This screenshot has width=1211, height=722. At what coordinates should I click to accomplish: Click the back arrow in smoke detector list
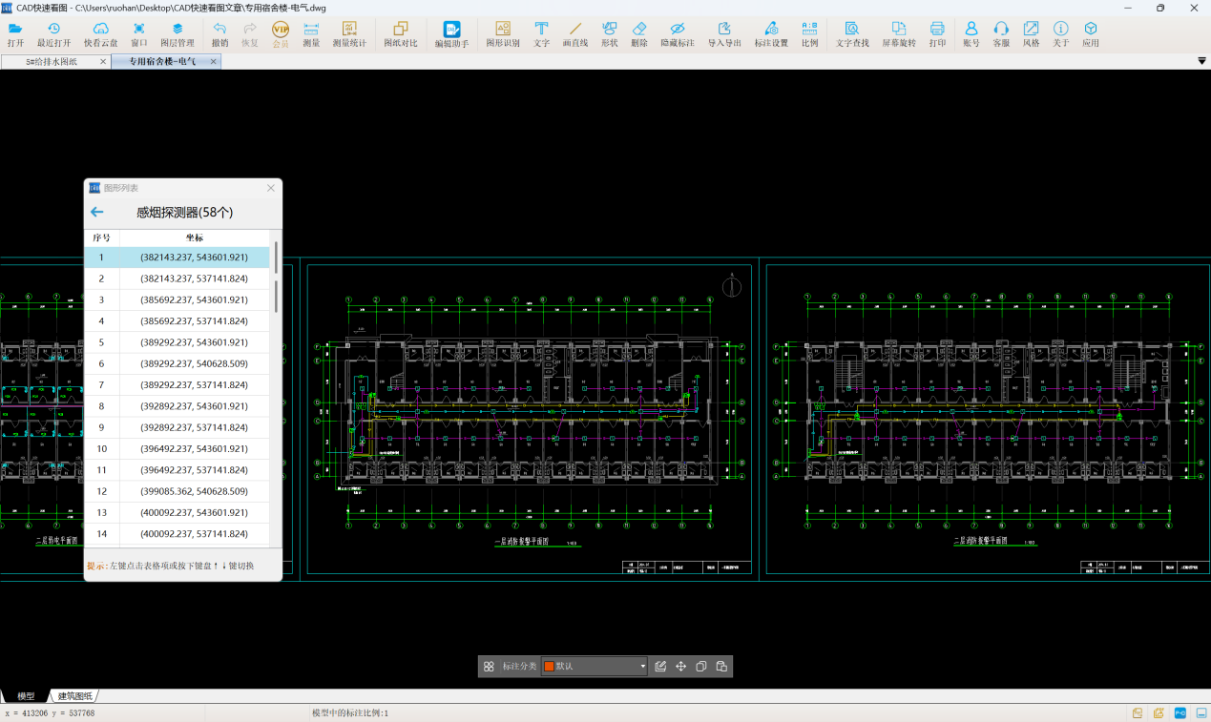coord(96,213)
